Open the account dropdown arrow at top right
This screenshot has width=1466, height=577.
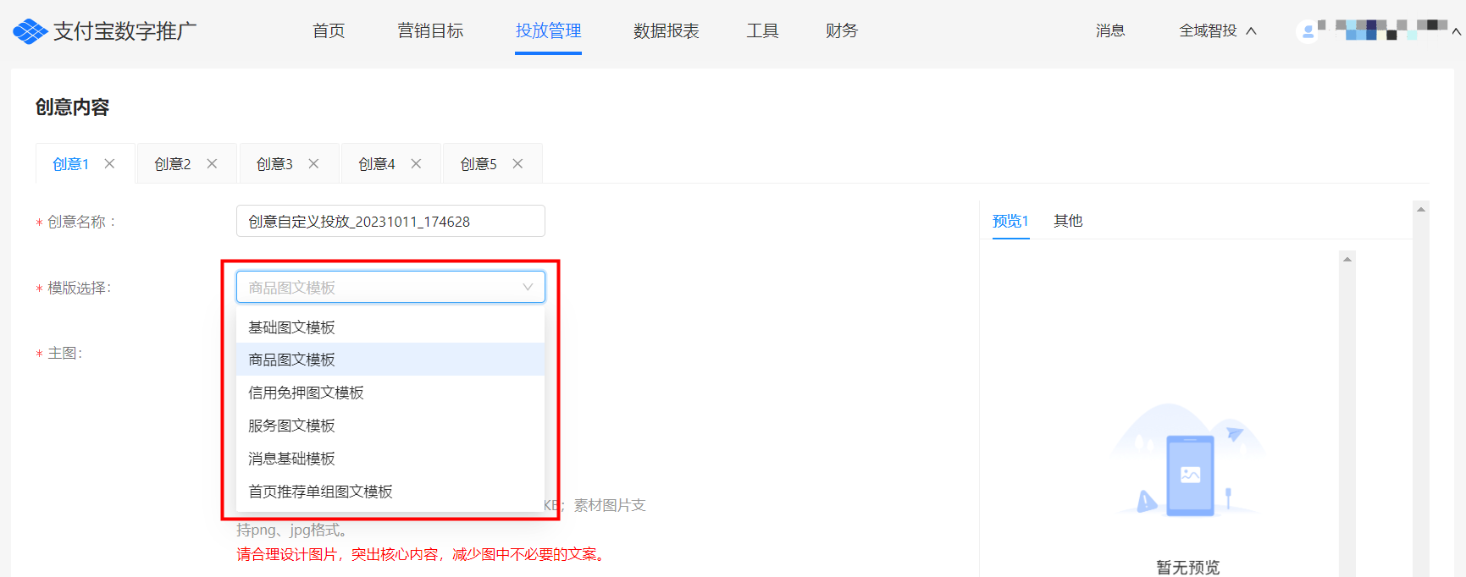pos(1456,32)
